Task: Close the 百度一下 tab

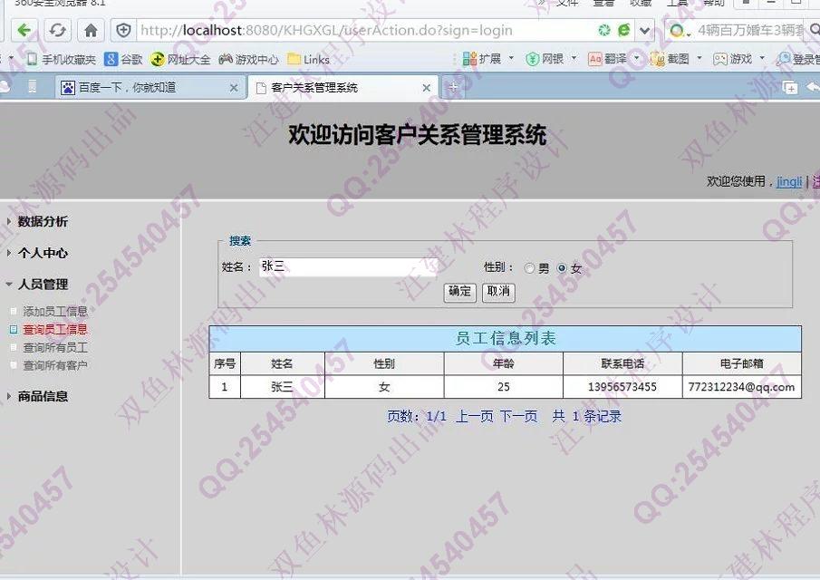Action: (x=234, y=88)
